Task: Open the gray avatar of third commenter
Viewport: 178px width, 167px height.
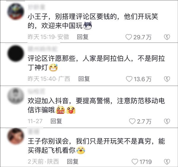Action: [x=16, y=96]
